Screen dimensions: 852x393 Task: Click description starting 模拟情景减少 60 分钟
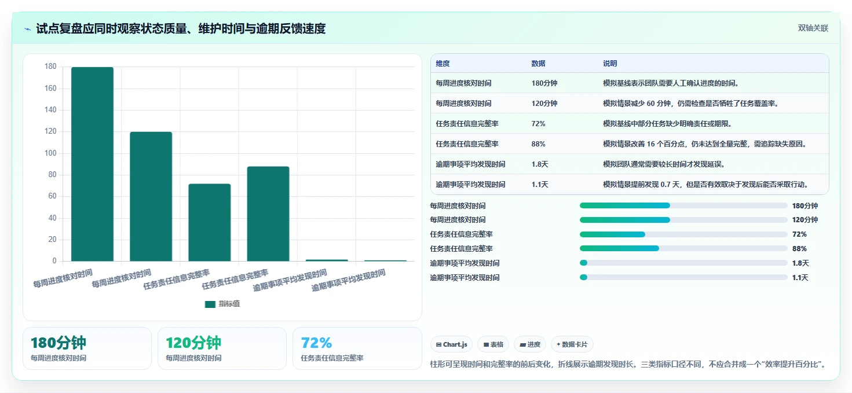(690, 104)
